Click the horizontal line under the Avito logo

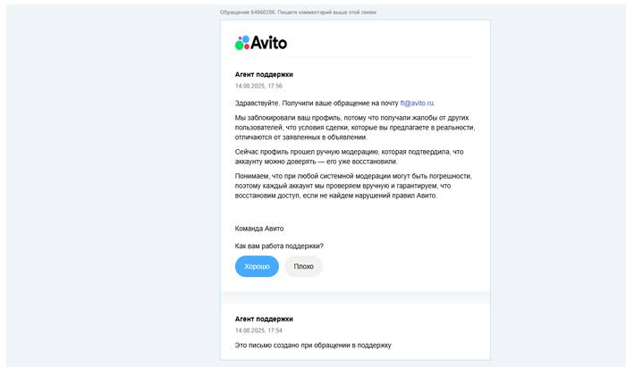355,57
